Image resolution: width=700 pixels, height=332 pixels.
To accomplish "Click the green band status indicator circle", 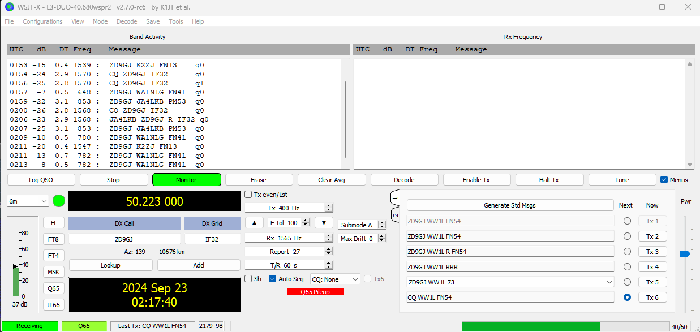I will coord(59,201).
